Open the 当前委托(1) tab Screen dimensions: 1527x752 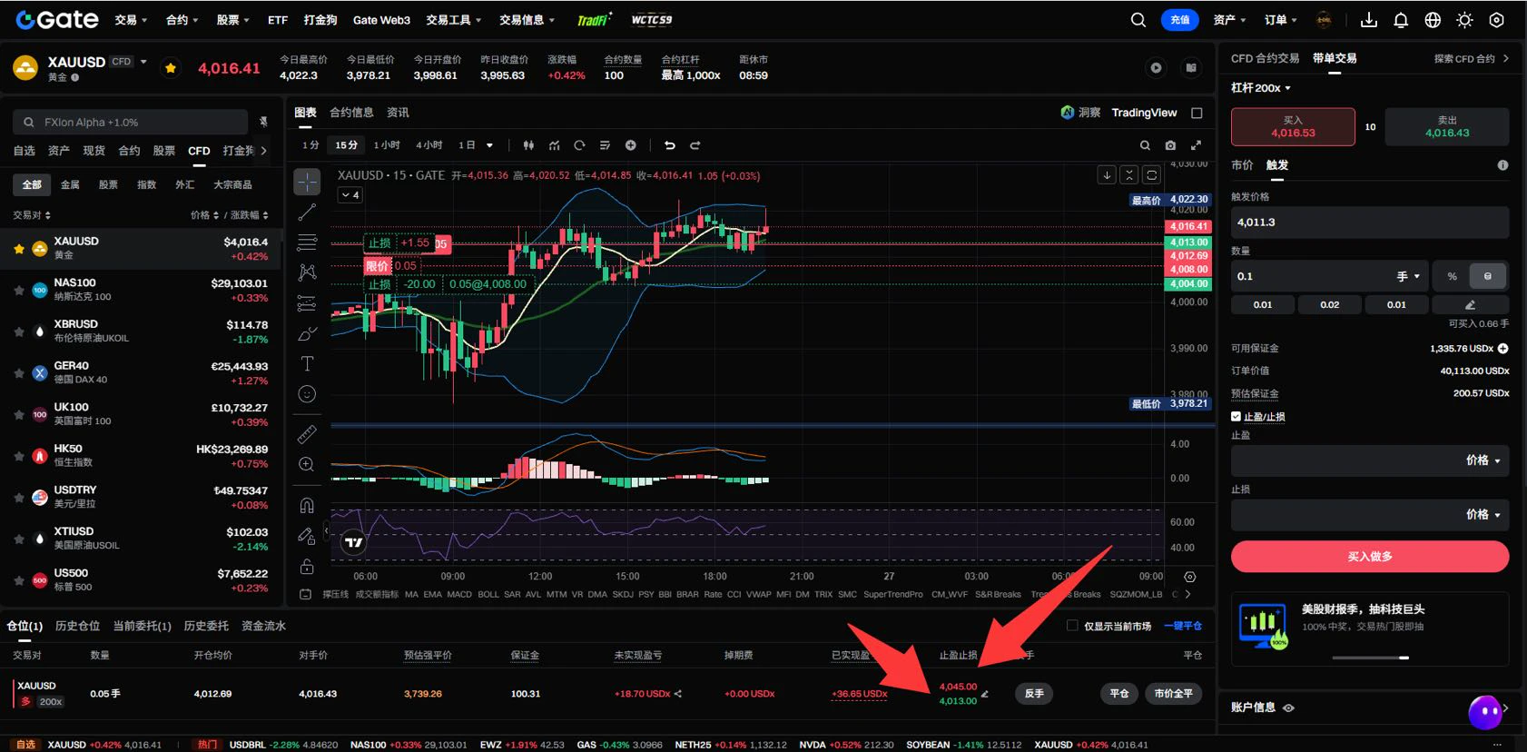[x=142, y=626]
